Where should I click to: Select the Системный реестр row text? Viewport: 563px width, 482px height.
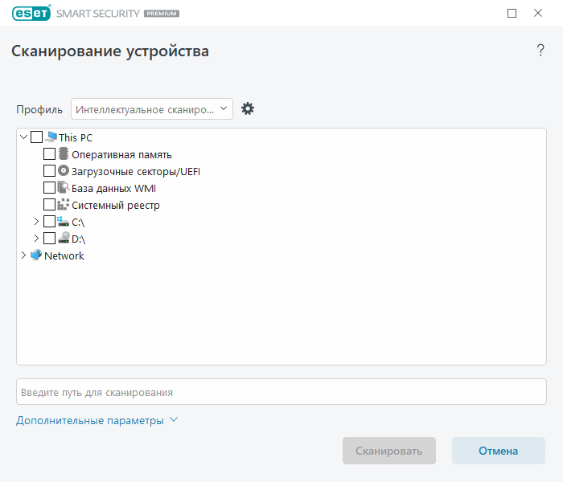pos(116,205)
